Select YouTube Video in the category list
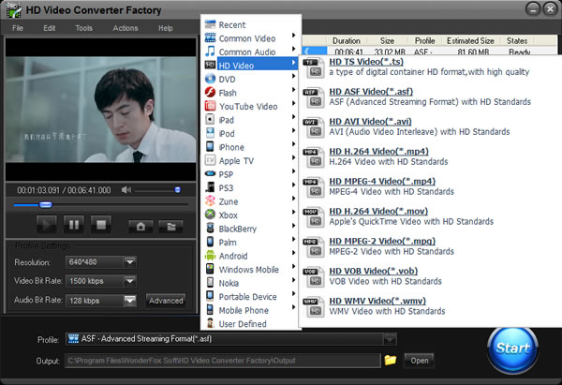 [x=247, y=107]
